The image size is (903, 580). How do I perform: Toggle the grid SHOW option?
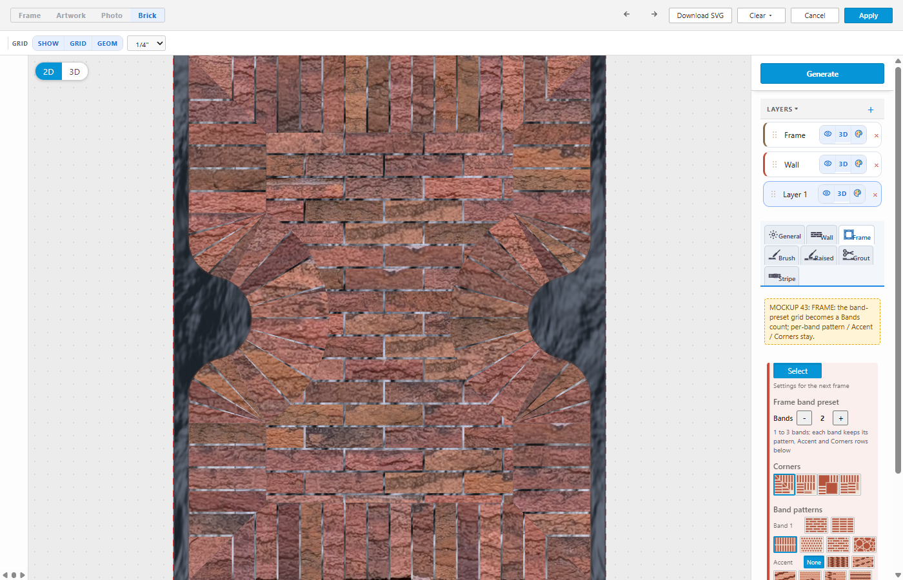click(x=48, y=43)
